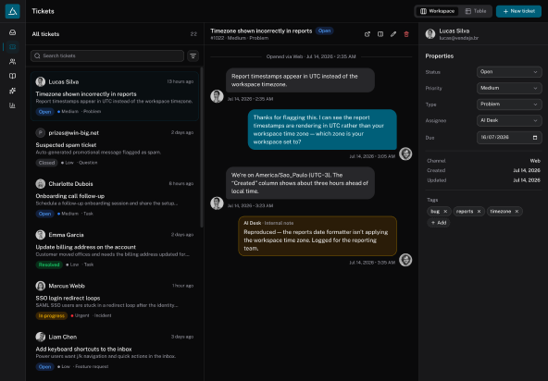548x381 pixels.
Task: Click the P avatar for prizes@win-big.net
Action: coord(41,133)
